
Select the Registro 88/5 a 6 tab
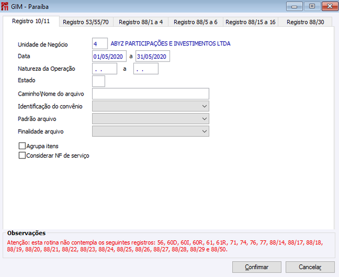point(195,22)
